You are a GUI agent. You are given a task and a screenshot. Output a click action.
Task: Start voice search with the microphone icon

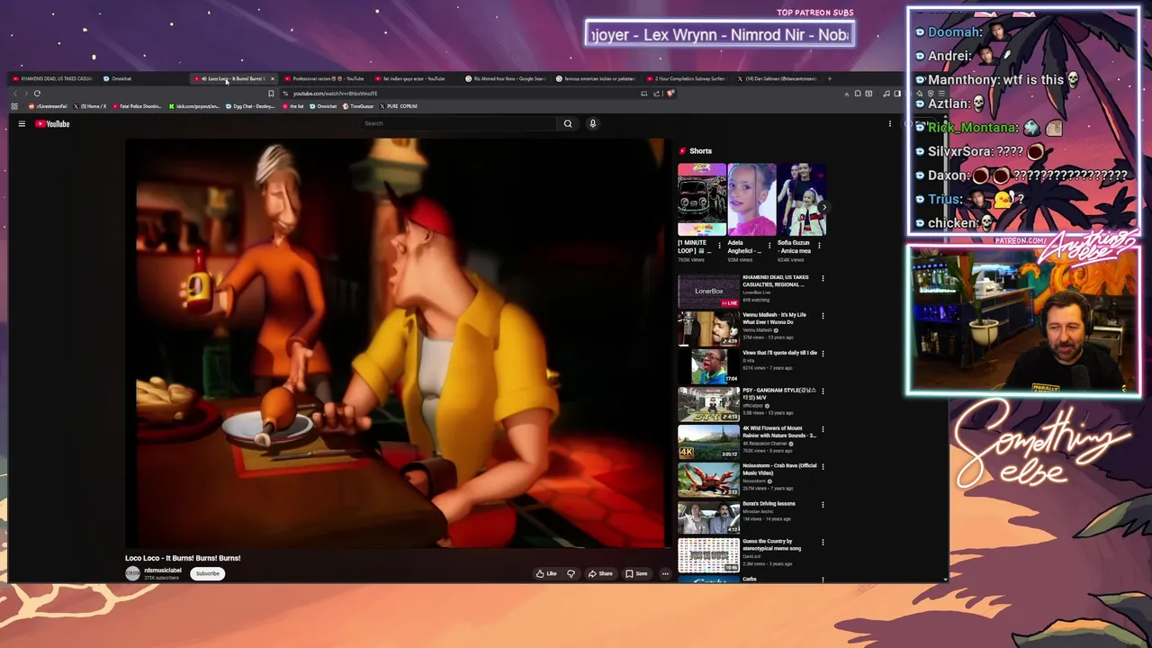592,123
